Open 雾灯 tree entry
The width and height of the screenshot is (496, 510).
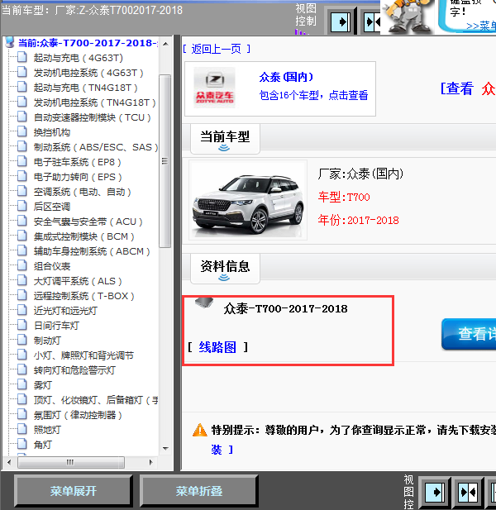43,385
